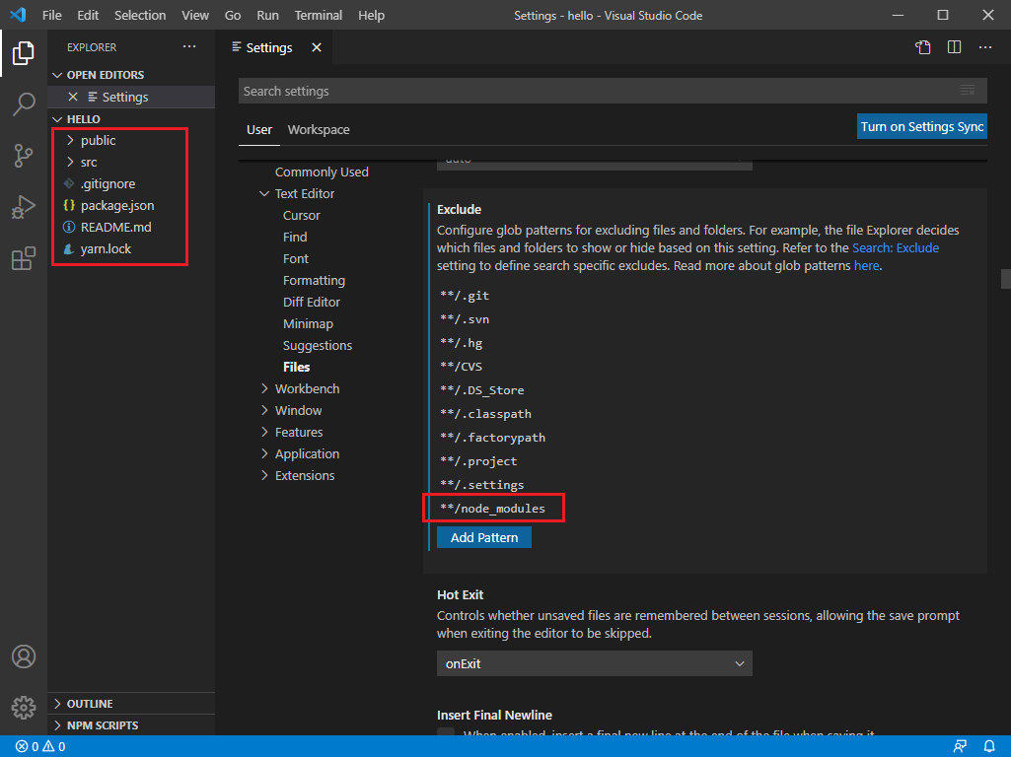The height and width of the screenshot is (757, 1011).
Task: Select Font settings category
Action: click(x=296, y=258)
